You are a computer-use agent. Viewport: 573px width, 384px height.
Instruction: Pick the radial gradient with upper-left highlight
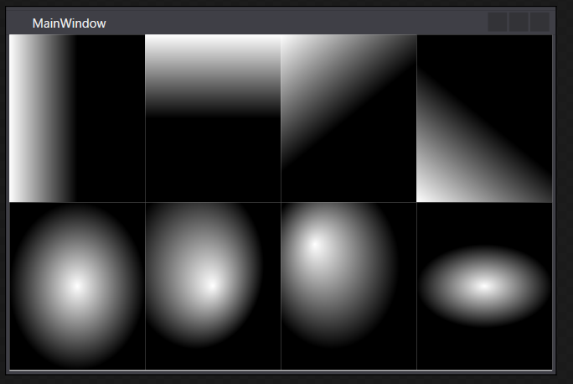[x=348, y=286]
